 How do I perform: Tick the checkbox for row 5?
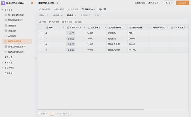[x=41, y=50]
